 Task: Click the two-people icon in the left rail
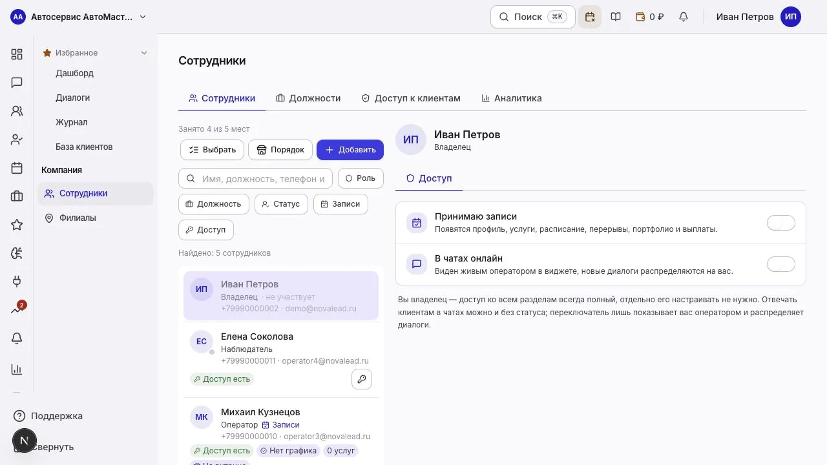pyautogui.click(x=17, y=111)
